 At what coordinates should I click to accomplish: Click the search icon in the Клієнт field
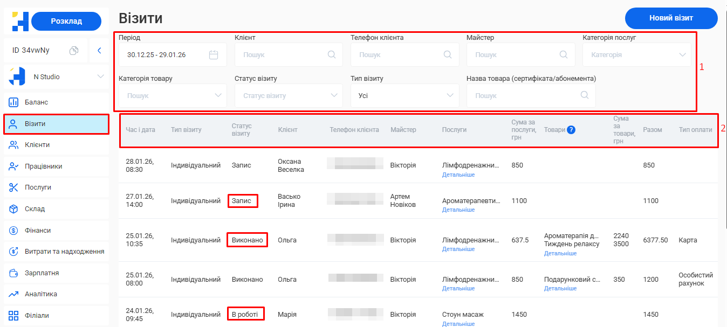click(332, 54)
